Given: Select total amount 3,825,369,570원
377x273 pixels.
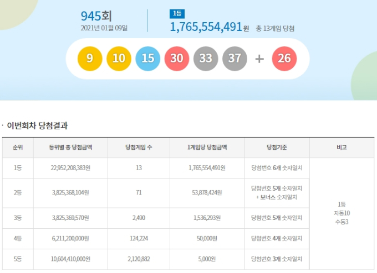Looking at the screenshot, I should 70,218.
